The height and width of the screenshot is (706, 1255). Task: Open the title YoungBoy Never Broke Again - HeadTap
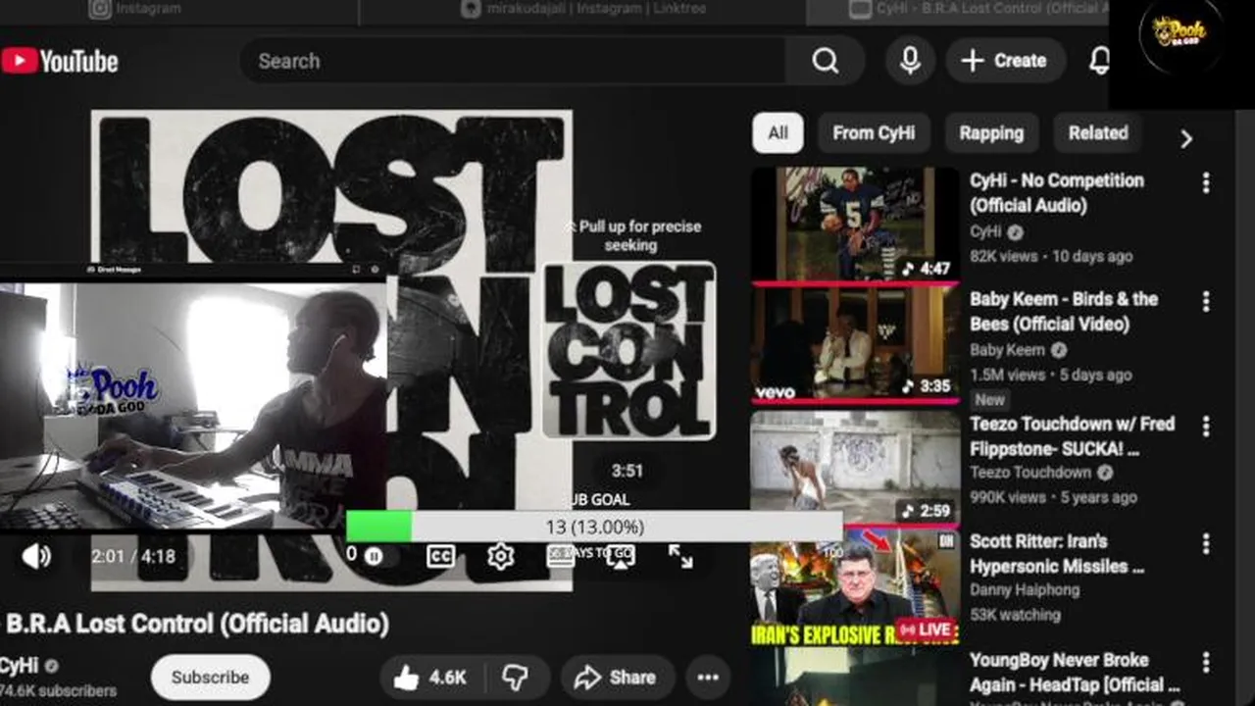tap(1074, 672)
